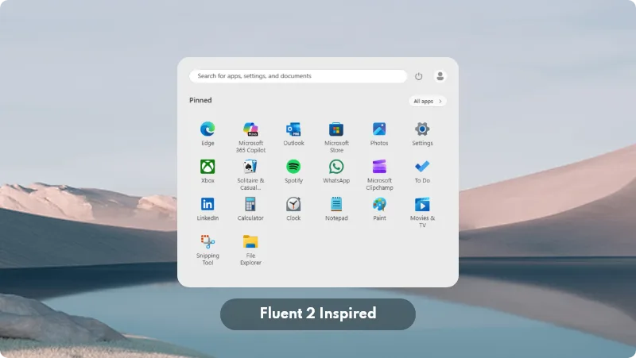Click the power button icon
Image resolution: width=636 pixels, height=358 pixels.
(419, 76)
